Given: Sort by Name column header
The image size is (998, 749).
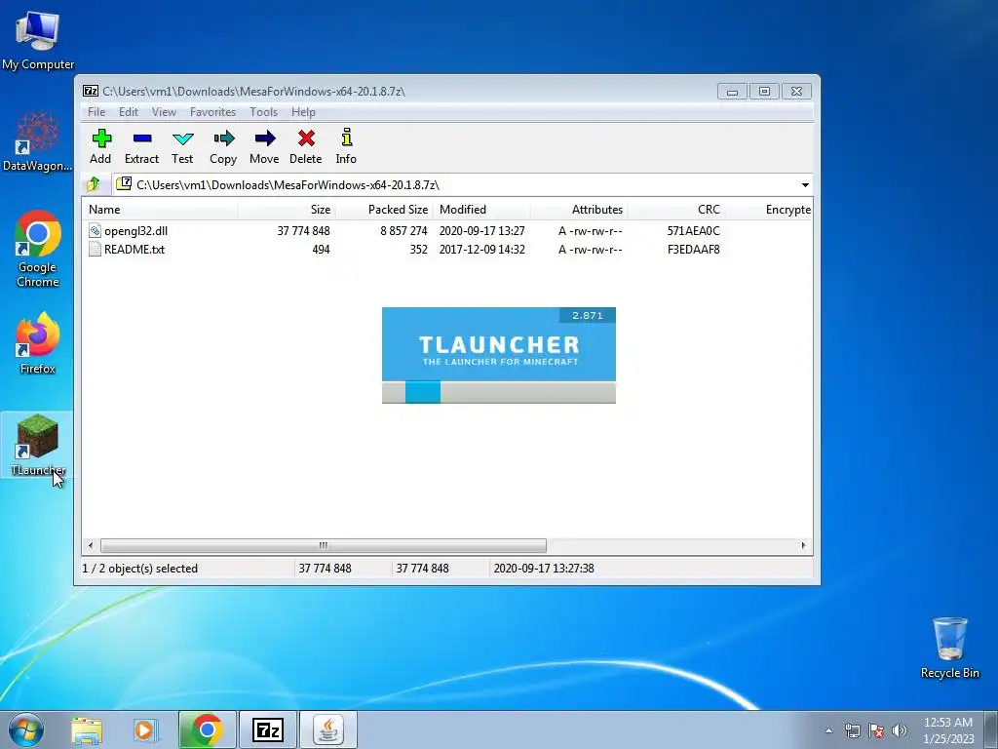Looking at the screenshot, I should point(160,210).
